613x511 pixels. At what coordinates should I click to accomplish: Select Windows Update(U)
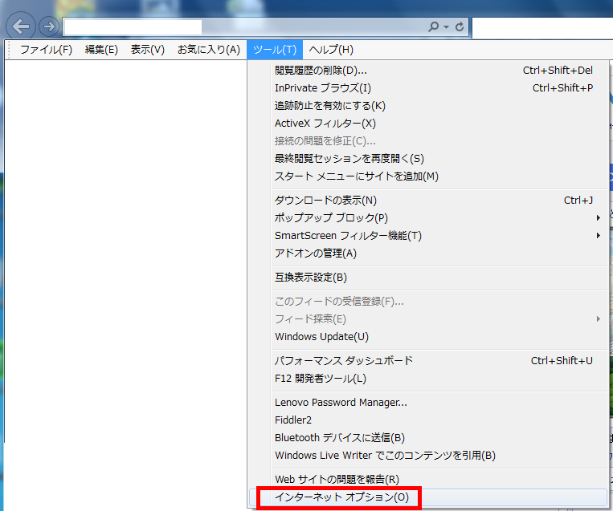coord(428,336)
